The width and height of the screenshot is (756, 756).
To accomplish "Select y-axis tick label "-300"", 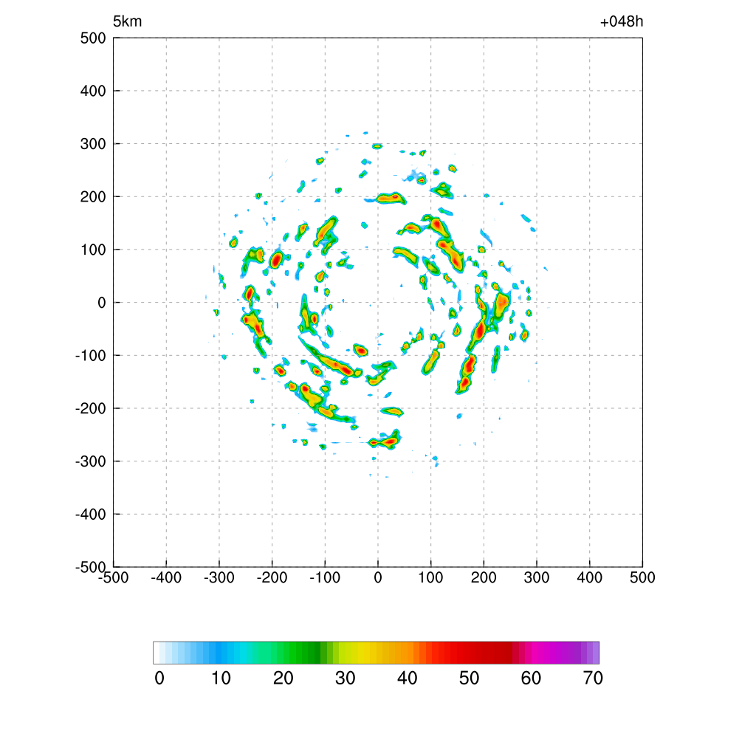I will [91, 461].
